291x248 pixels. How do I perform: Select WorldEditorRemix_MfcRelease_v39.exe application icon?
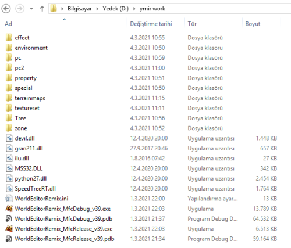point(9,229)
